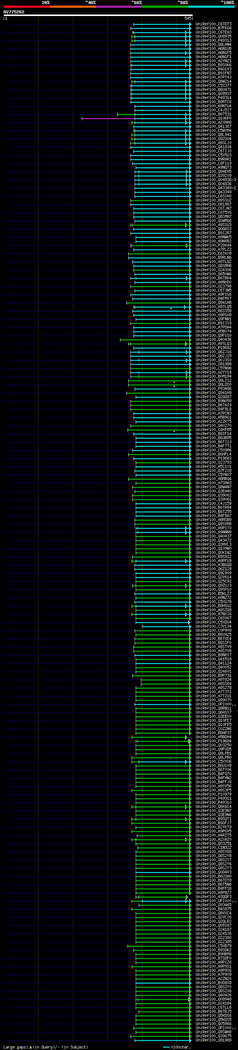Select the query label AV775262
The height and width of the screenshot is (1050, 238).
tap(14, 12)
